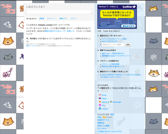
Task: Click the pink AOL icon
Action: pyautogui.click(x=100, y=105)
